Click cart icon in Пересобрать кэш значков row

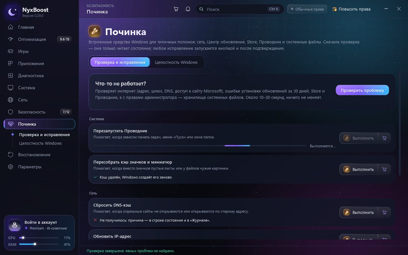point(384,169)
